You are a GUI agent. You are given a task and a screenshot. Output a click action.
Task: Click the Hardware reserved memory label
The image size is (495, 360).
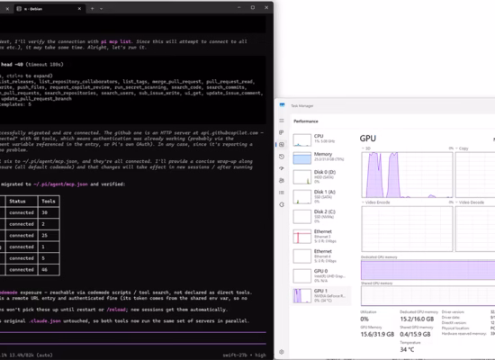click(x=463, y=334)
